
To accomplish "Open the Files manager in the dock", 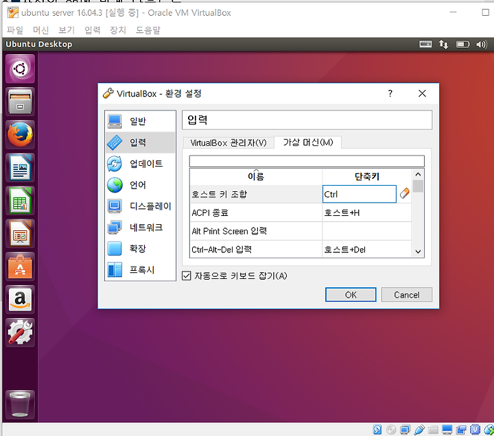I will tap(20, 101).
